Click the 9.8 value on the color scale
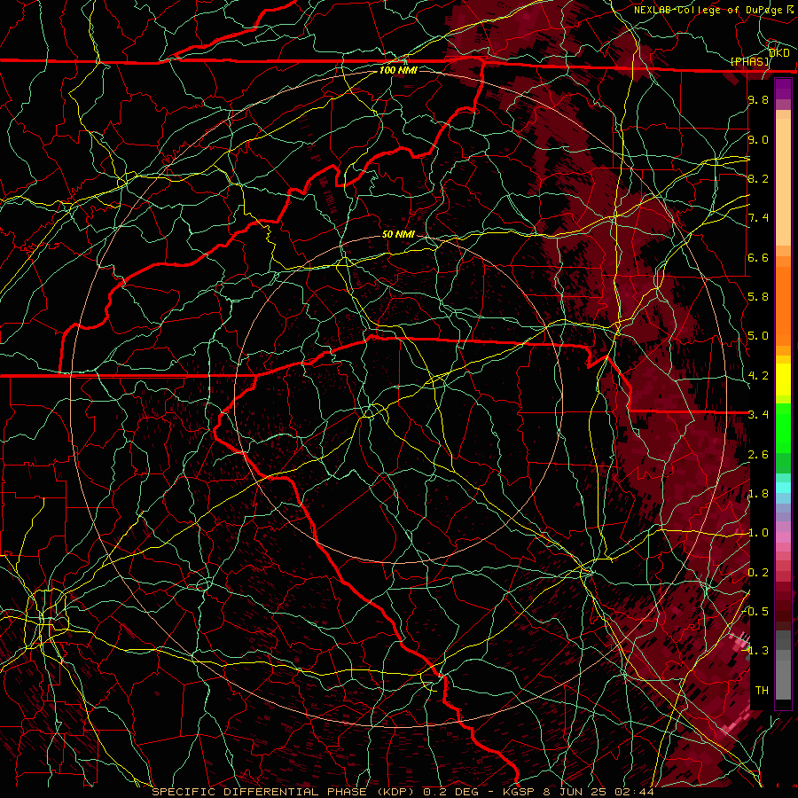798x798 pixels. [758, 99]
